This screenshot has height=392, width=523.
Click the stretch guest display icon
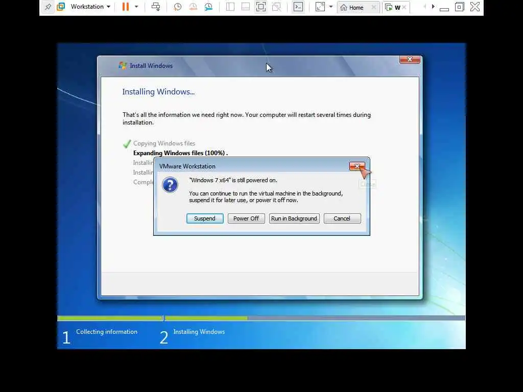pyautogui.click(x=320, y=7)
